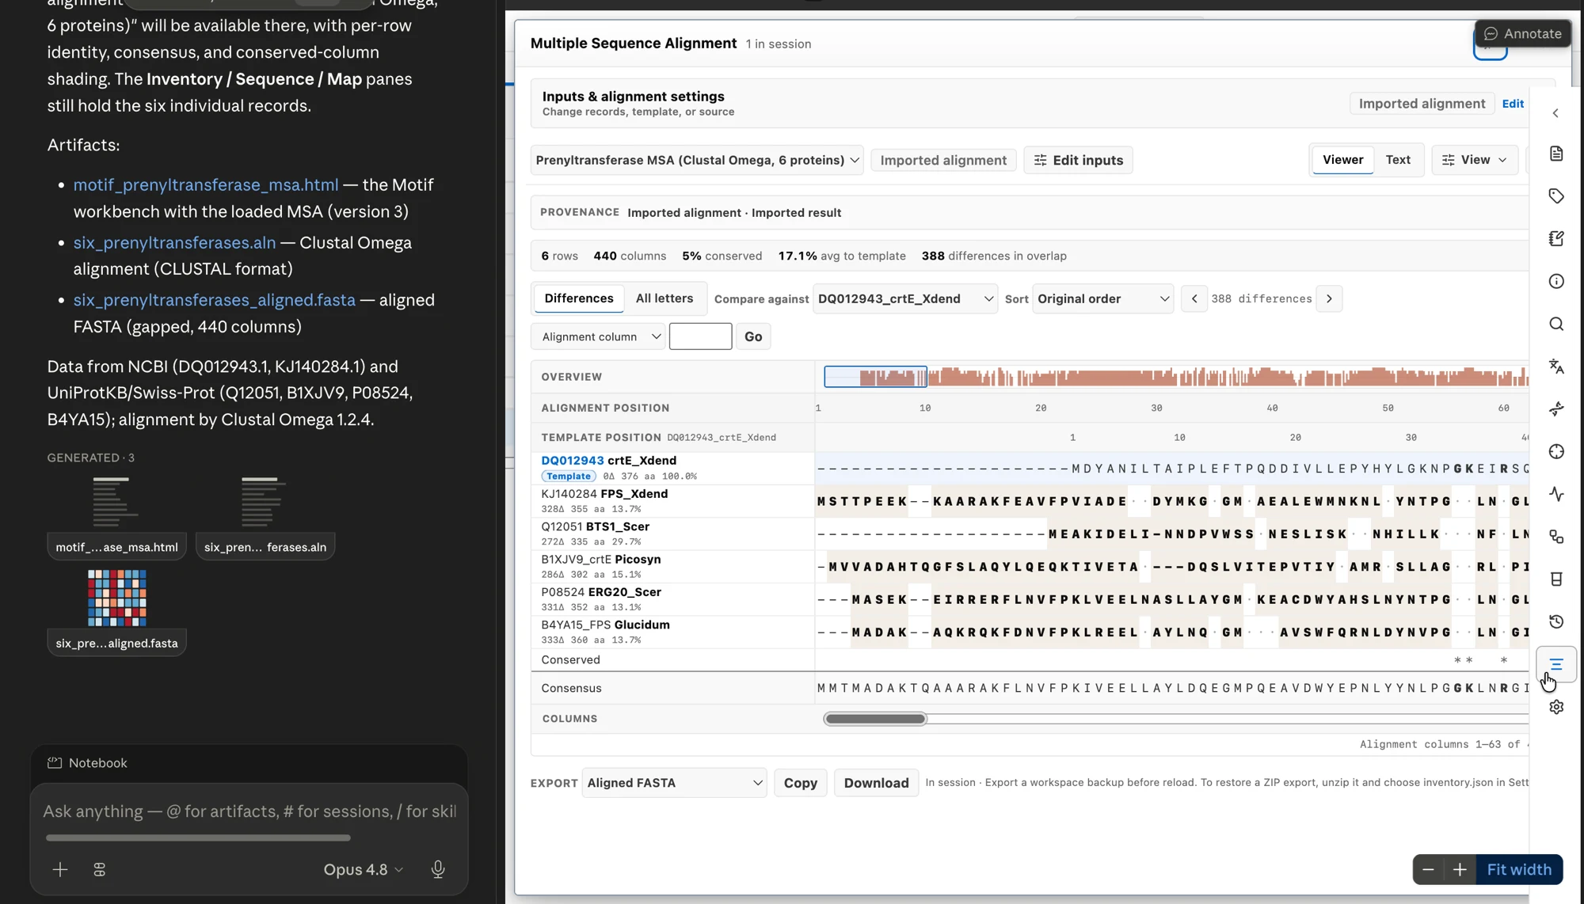
Task: Open the DNA strand icon in the sidebar
Action: click(1555, 409)
